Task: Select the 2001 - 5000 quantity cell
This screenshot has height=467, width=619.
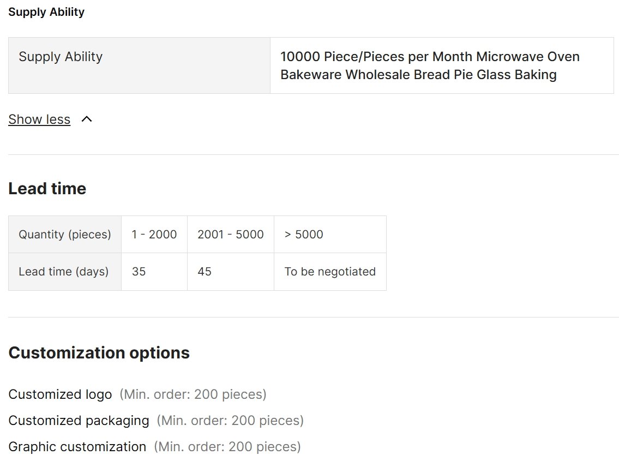Action: (231, 235)
